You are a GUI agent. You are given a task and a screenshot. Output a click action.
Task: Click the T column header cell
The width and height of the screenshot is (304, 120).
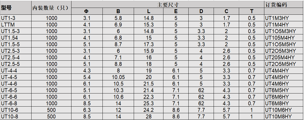point(252,11)
